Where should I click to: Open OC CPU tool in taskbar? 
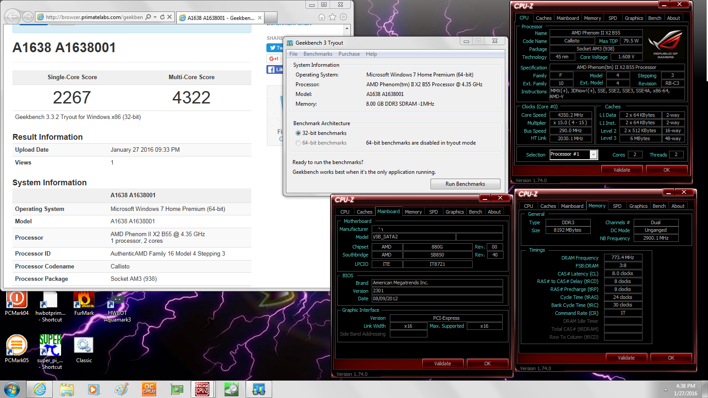pyautogui.click(x=149, y=390)
